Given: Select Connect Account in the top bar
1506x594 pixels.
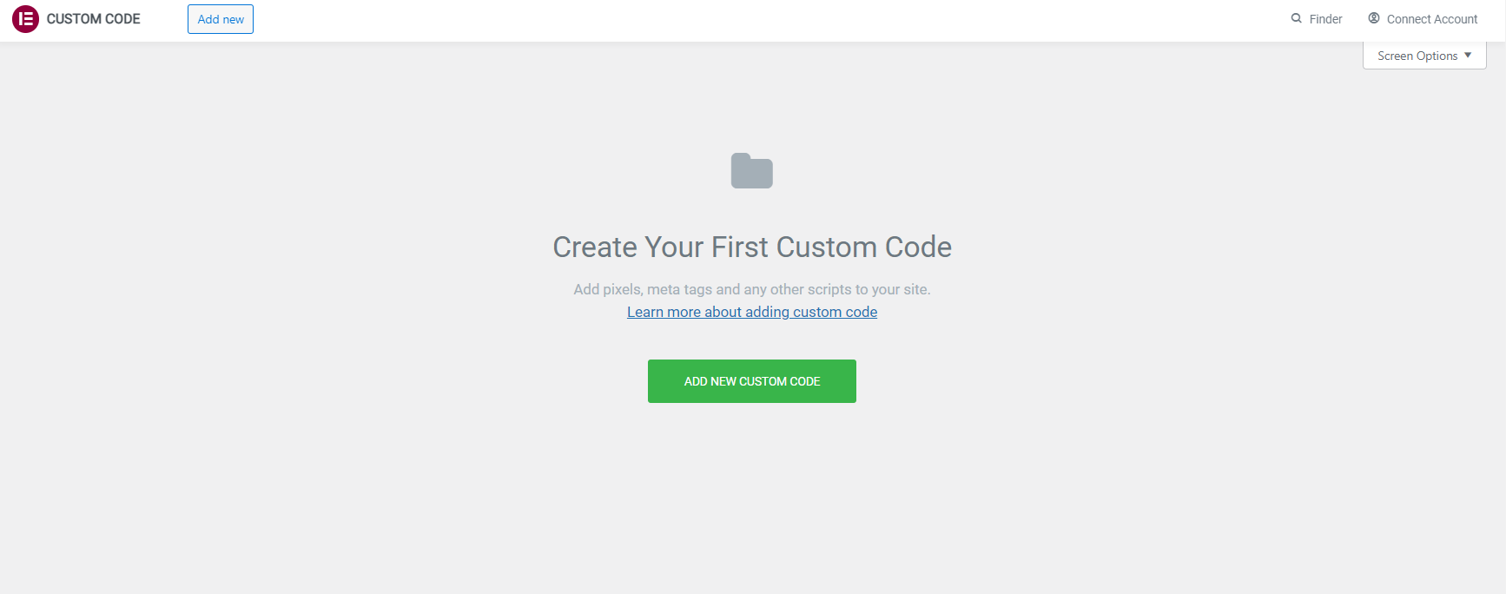Looking at the screenshot, I should (1430, 18).
